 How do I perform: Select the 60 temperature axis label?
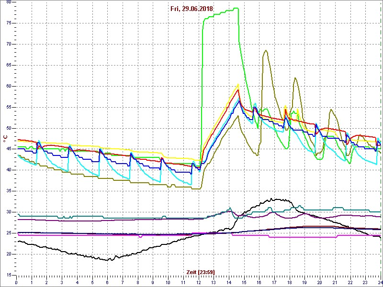9,86
